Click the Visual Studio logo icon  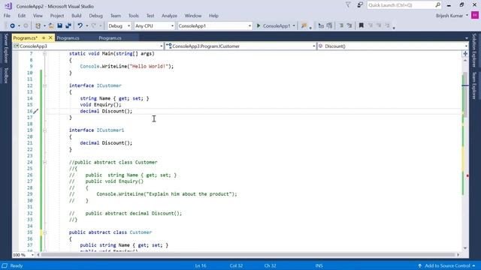pyautogui.click(x=8, y=6)
